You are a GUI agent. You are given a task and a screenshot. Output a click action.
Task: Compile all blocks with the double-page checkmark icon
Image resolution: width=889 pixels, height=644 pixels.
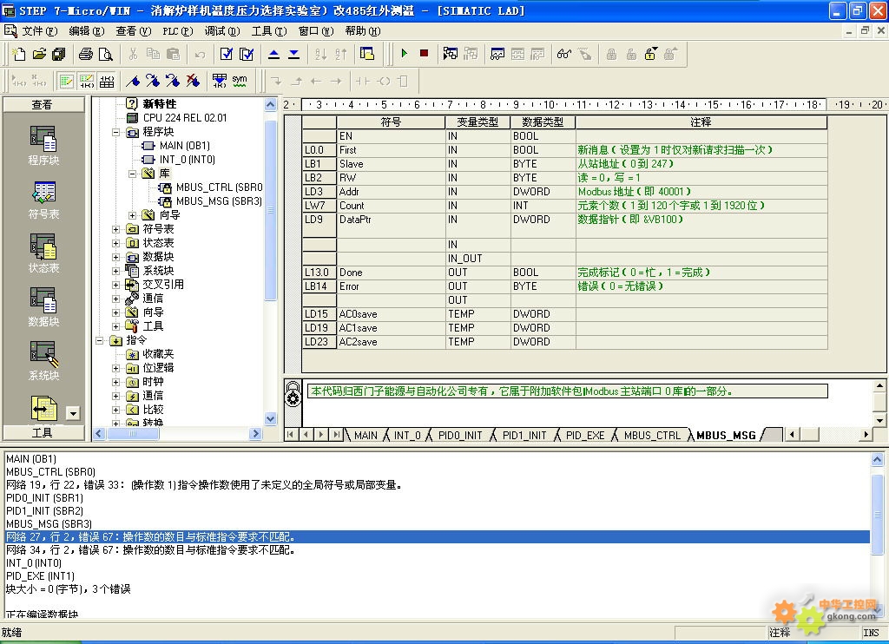click(246, 54)
